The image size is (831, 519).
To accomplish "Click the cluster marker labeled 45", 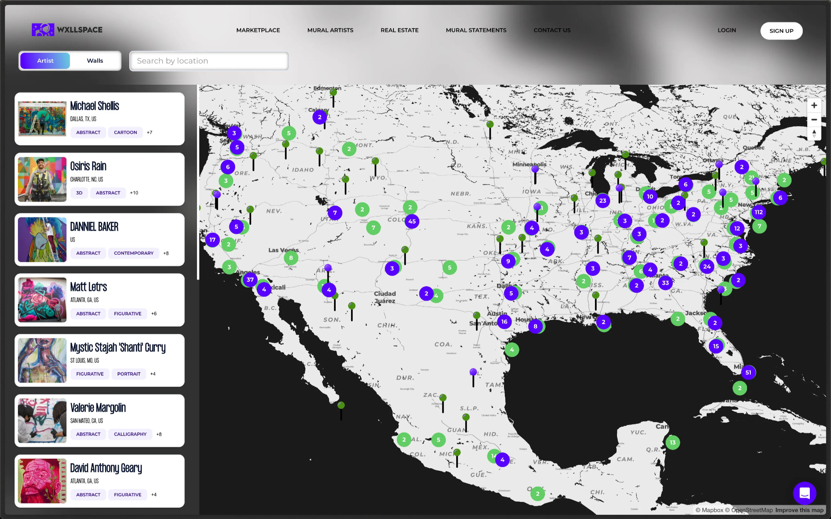I will tap(412, 221).
